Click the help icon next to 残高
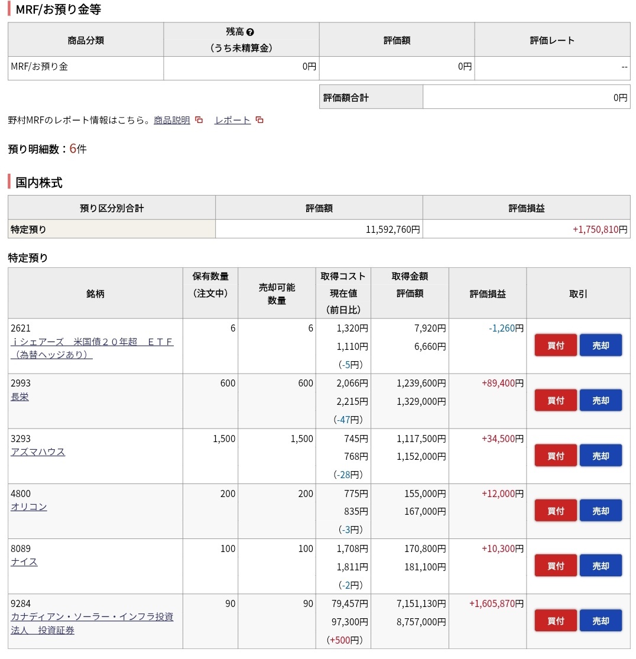636x659 pixels. [250, 33]
